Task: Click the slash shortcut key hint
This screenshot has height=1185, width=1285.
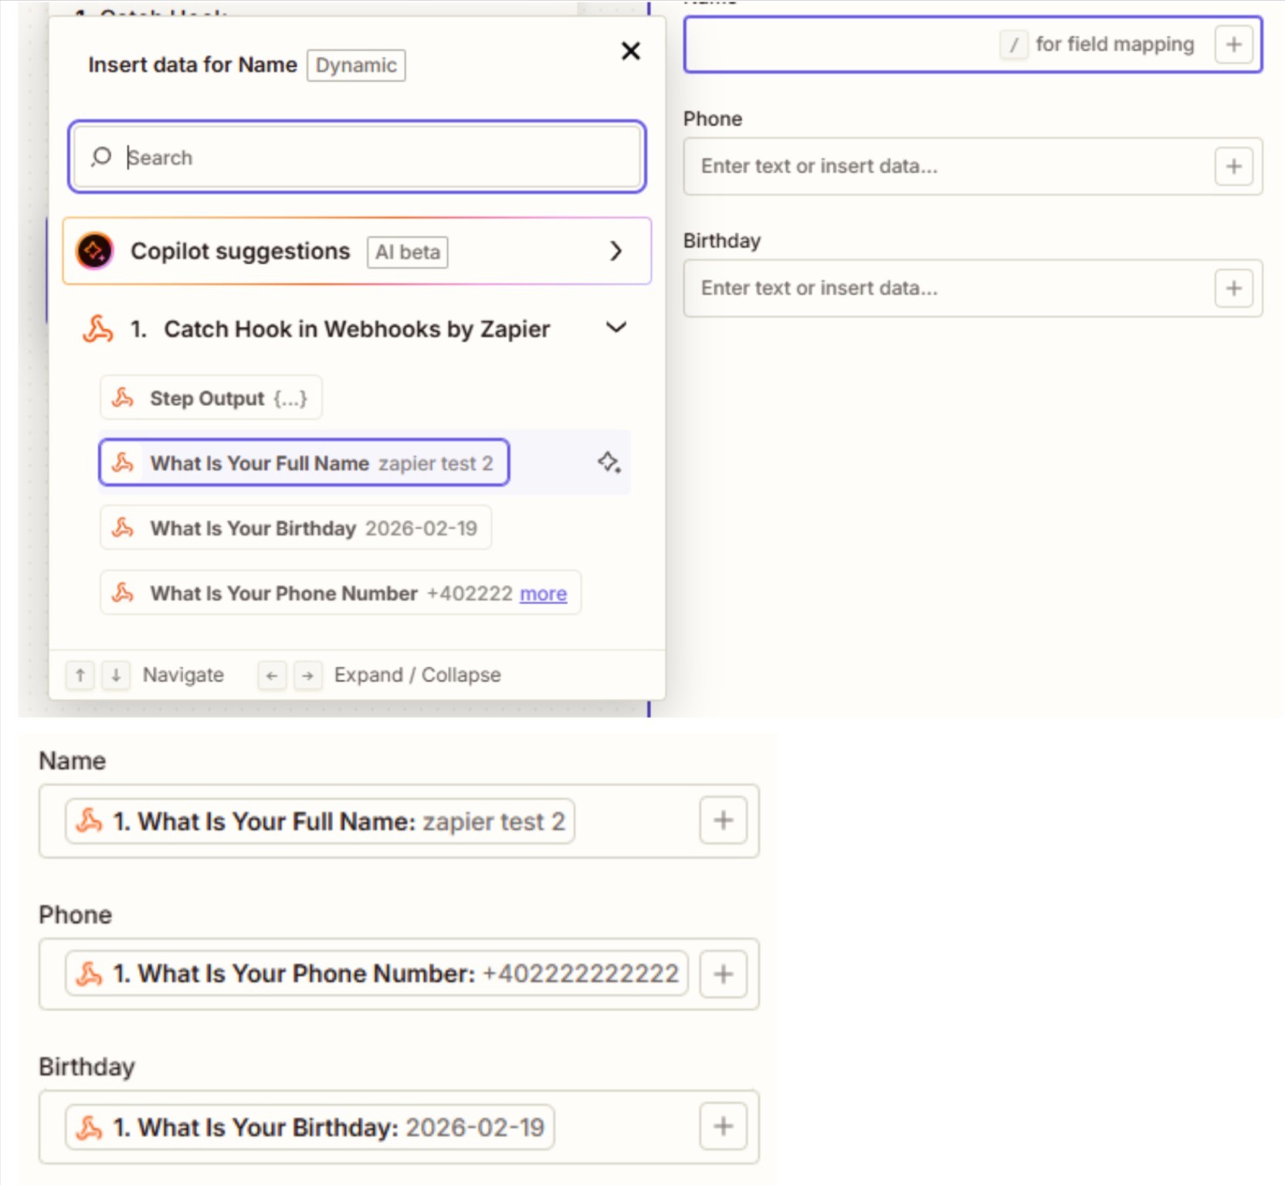Action: point(1014,45)
